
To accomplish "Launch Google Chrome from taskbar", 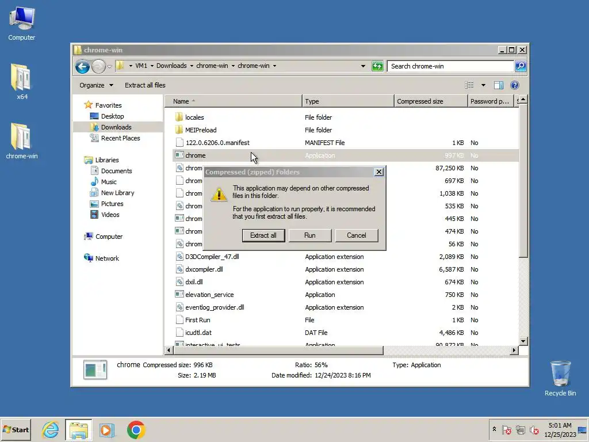I will click(x=136, y=429).
